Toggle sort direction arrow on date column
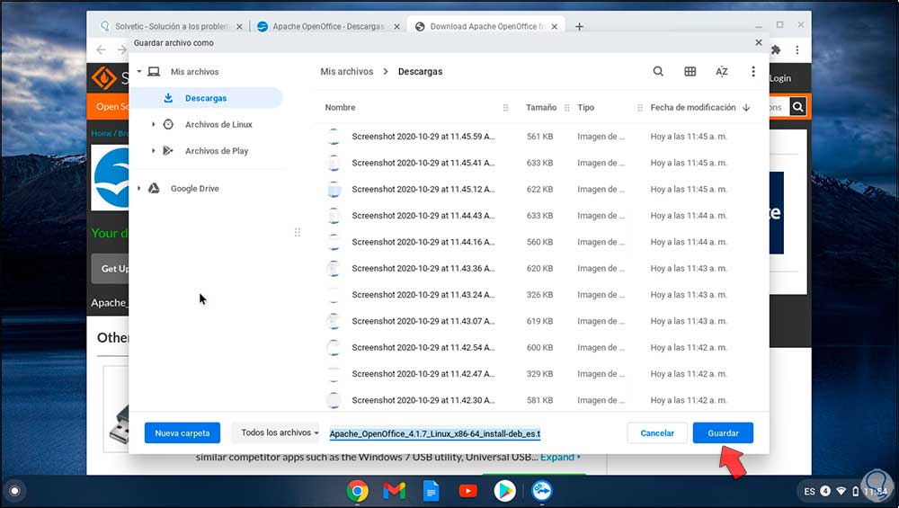 coord(746,107)
